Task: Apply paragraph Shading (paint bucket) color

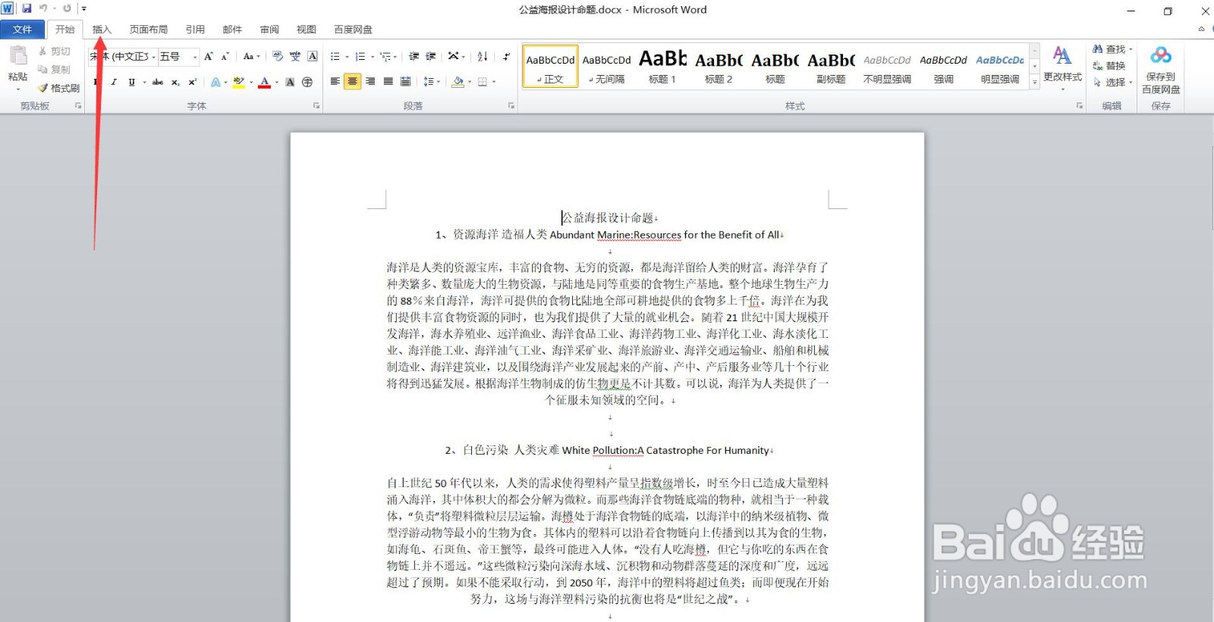Action: (458, 81)
